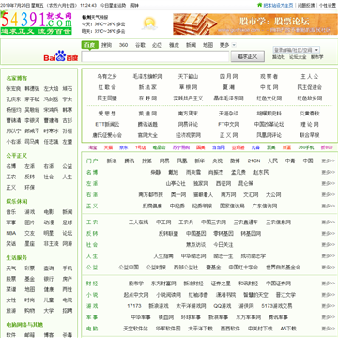Open the 股市学 股票论坛 banner ad
Screen dimensions: 338x338
click(x=255, y=24)
